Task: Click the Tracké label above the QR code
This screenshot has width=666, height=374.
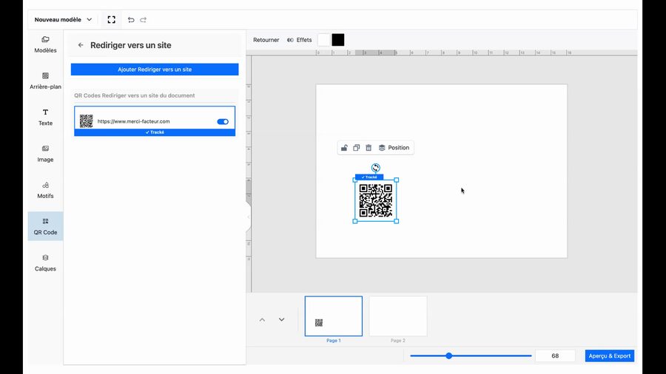Action: (369, 177)
